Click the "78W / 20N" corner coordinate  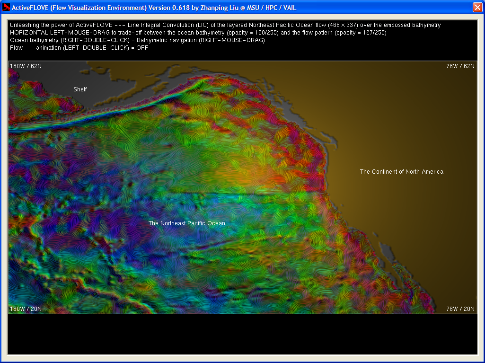[460, 309]
